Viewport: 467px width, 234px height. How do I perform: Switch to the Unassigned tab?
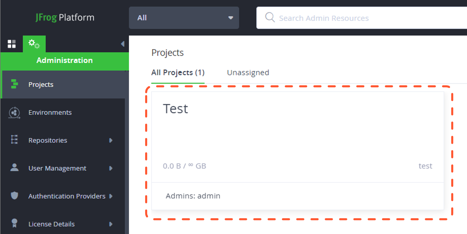point(248,73)
